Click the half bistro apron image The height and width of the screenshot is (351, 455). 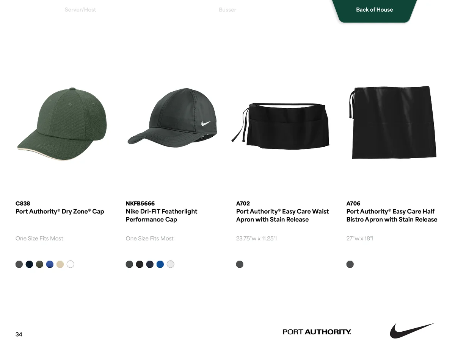coord(392,122)
